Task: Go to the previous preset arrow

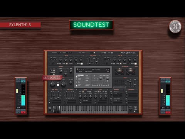Action: [106, 69]
